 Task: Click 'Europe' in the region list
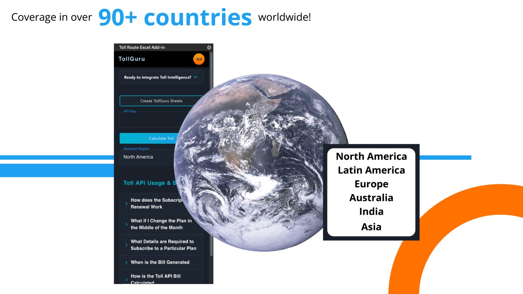click(x=371, y=184)
